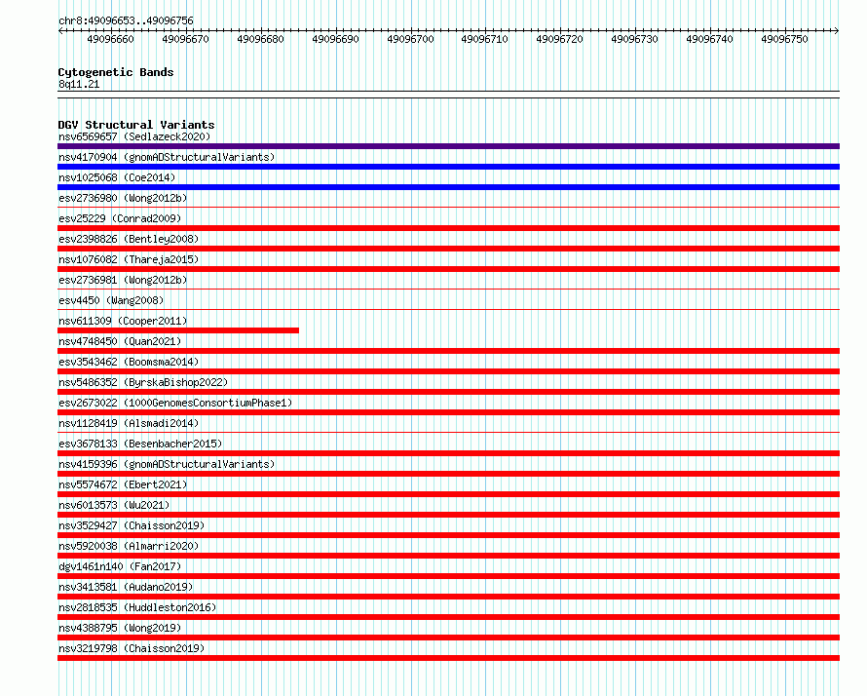Screen dimensions: 867x696
Task: Open nsv4748450 (Quan2021) label
Action: click(120, 341)
